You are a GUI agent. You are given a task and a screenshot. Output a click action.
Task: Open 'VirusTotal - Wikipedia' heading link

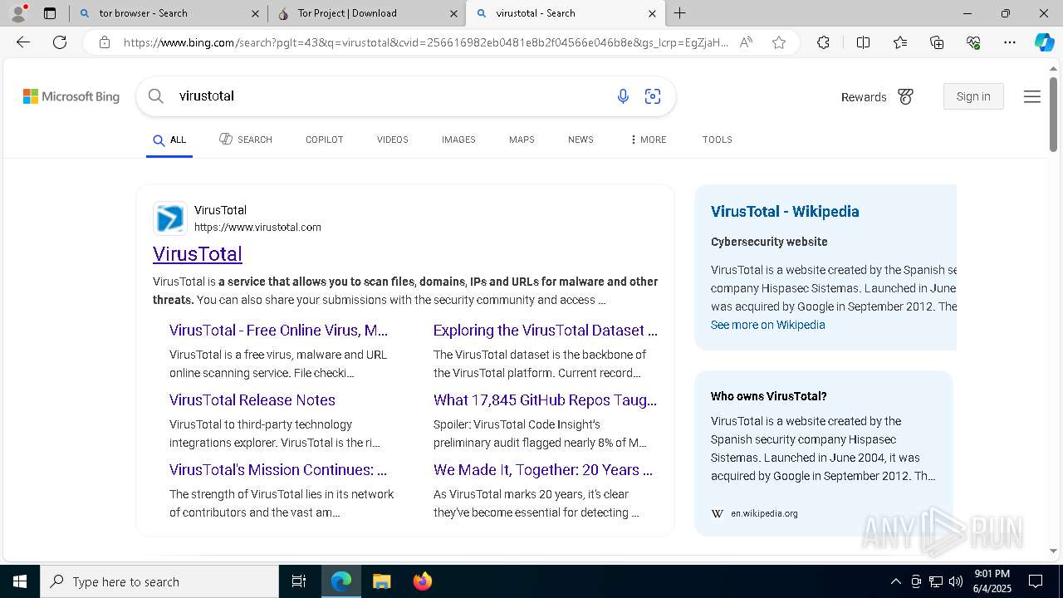point(785,212)
